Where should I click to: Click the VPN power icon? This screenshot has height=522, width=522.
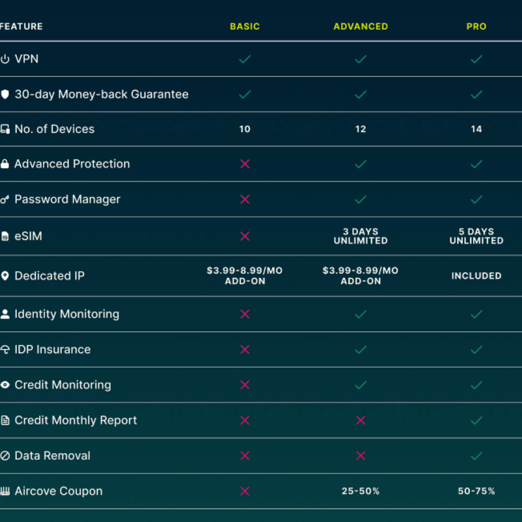click(x=6, y=59)
